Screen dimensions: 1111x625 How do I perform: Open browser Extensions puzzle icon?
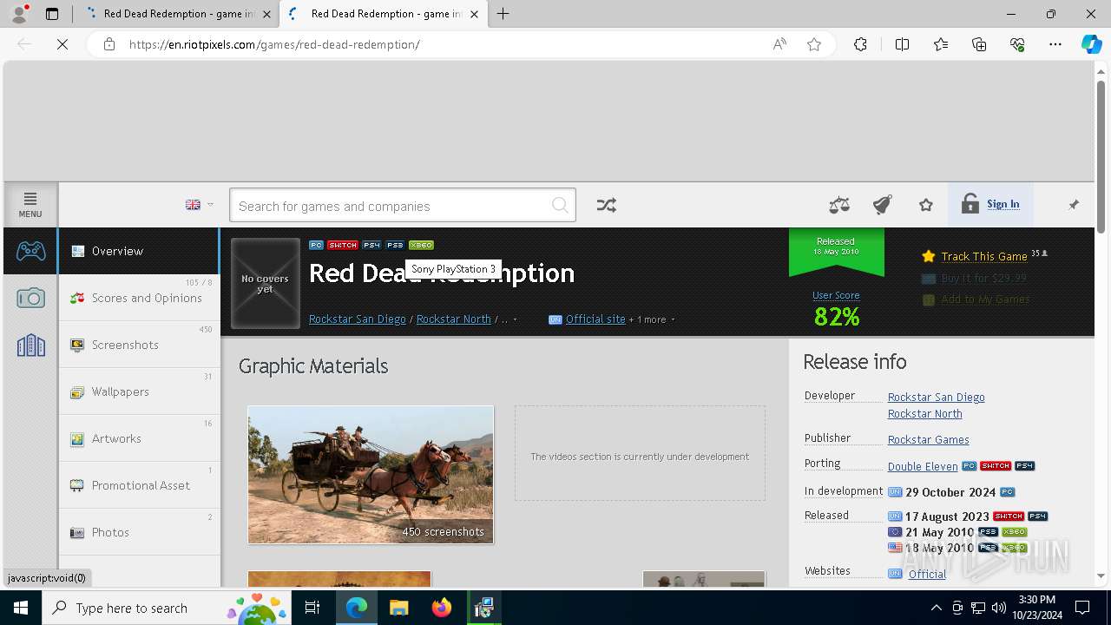[860, 44]
